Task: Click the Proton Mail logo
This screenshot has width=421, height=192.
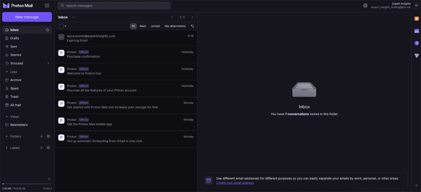Action: 18,5
